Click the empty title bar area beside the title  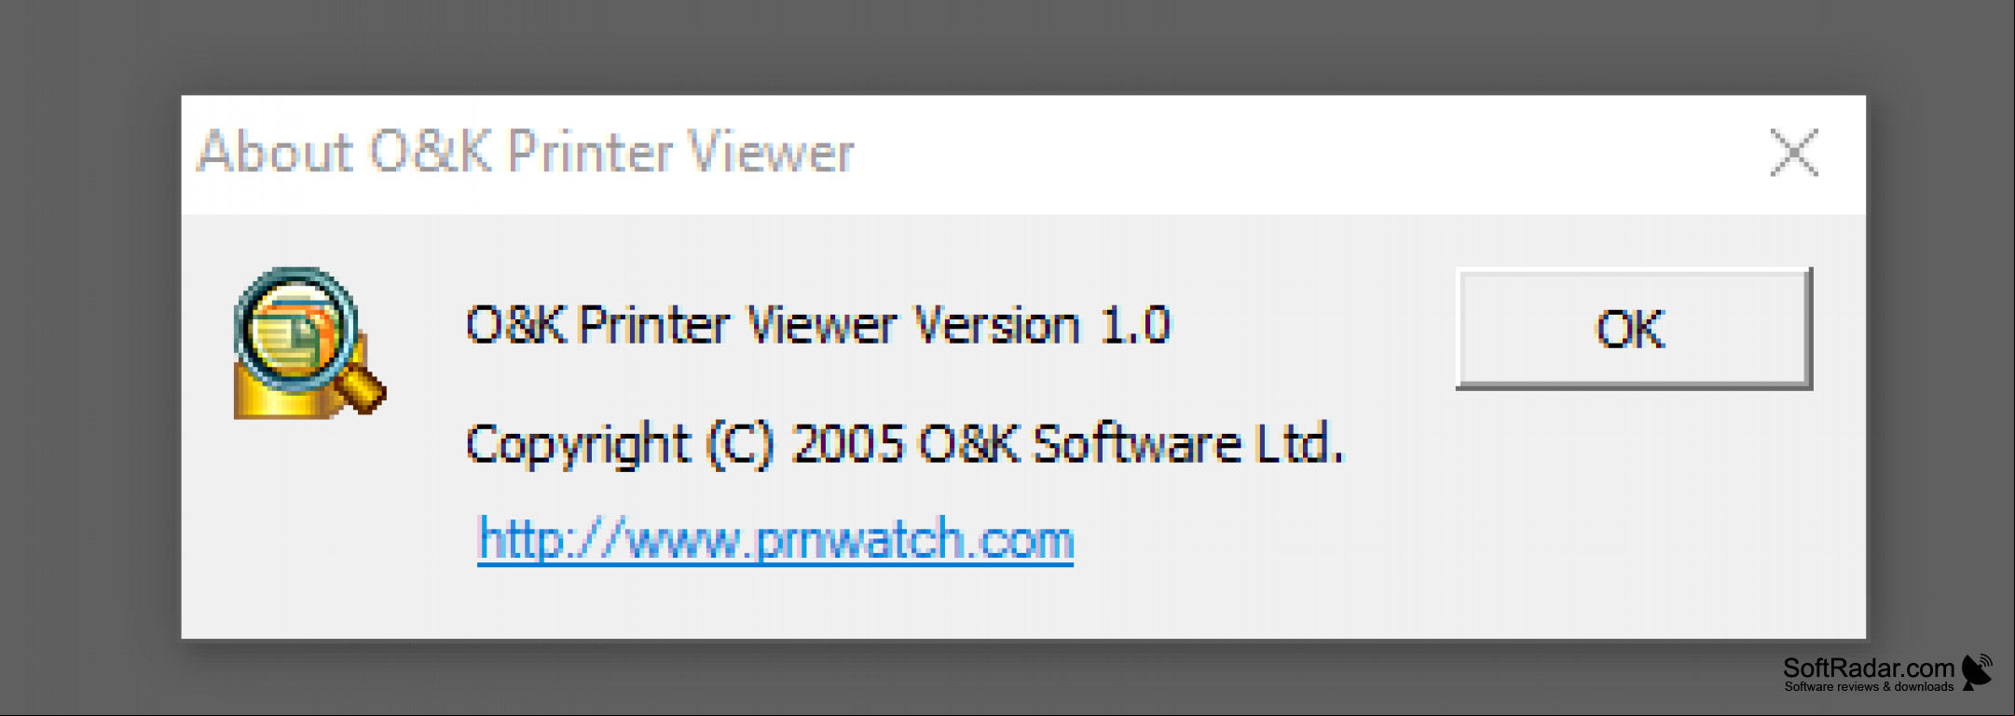[1305, 155]
